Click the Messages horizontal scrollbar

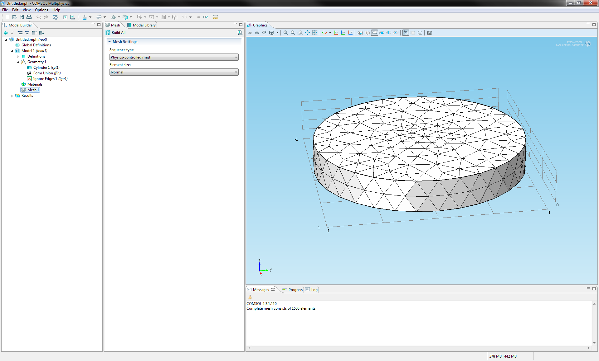pyautogui.click(x=419, y=348)
